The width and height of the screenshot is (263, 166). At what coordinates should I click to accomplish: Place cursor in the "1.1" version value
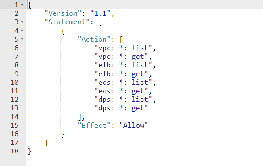[x=100, y=13]
